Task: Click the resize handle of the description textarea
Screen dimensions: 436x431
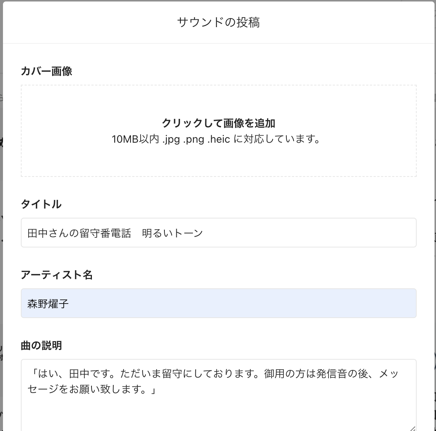Action: (x=413, y=428)
